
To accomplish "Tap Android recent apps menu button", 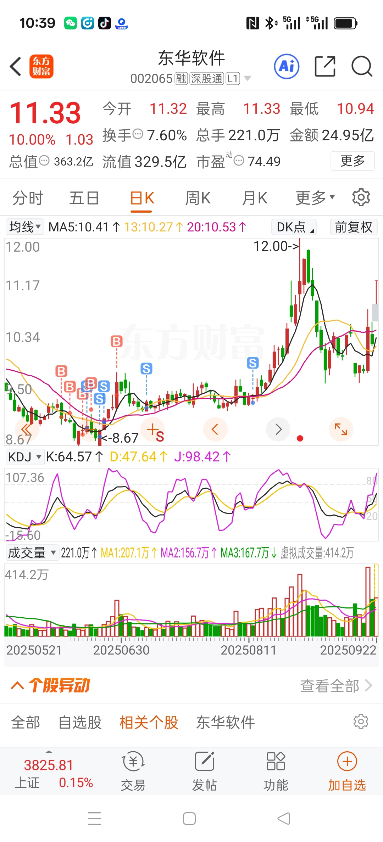I will 94,819.
